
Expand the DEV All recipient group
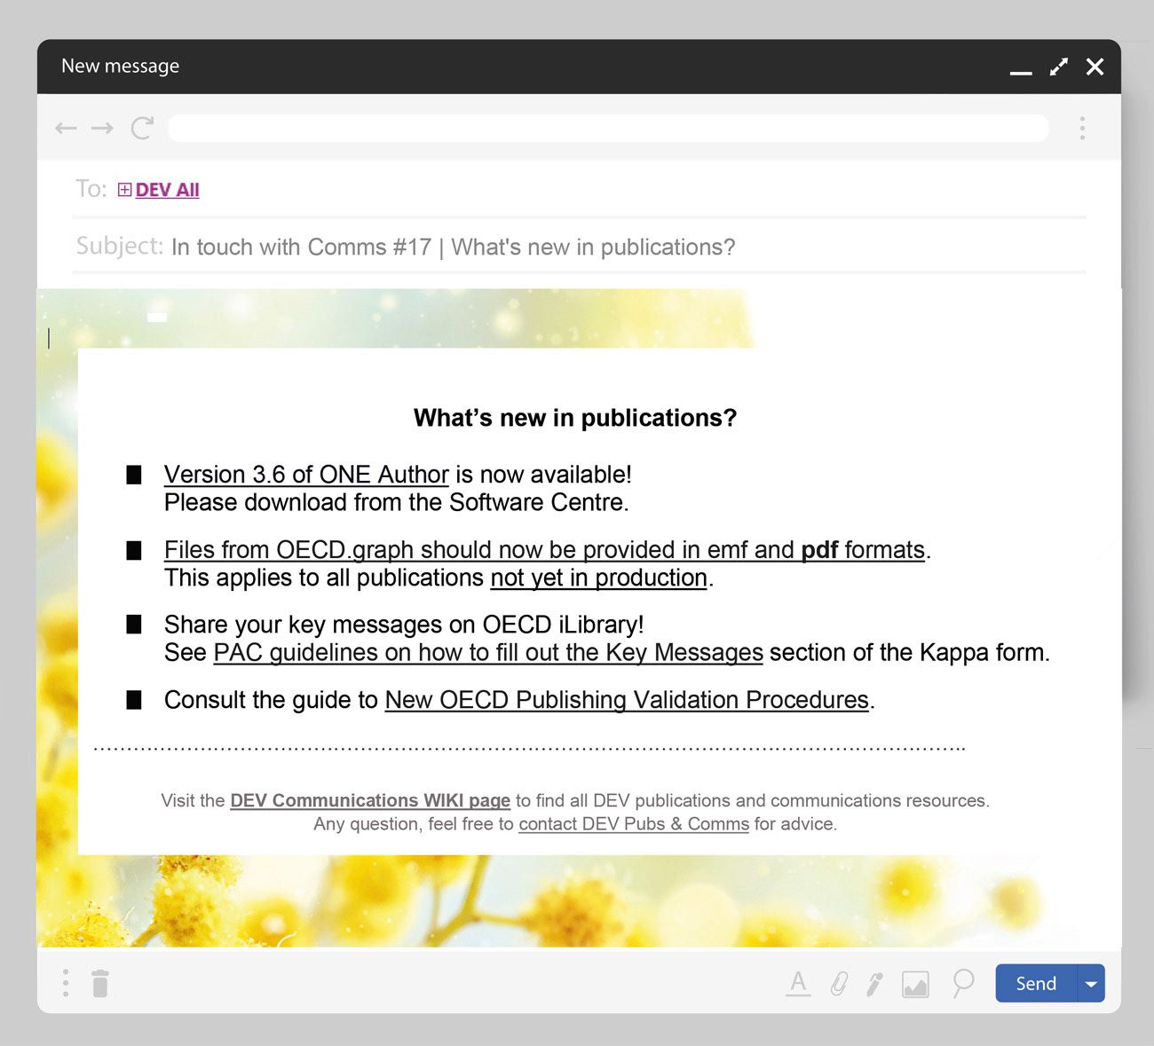124,189
